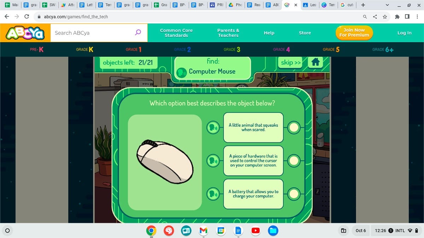The height and width of the screenshot is (238, 424).
Task: Play audio for the "battery" answer option
Action: [213, 193]
